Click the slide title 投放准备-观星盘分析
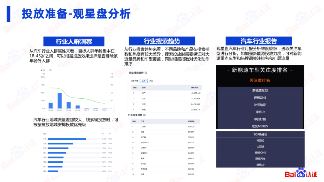This screenshot has width=324, height=182. [76, 14]
